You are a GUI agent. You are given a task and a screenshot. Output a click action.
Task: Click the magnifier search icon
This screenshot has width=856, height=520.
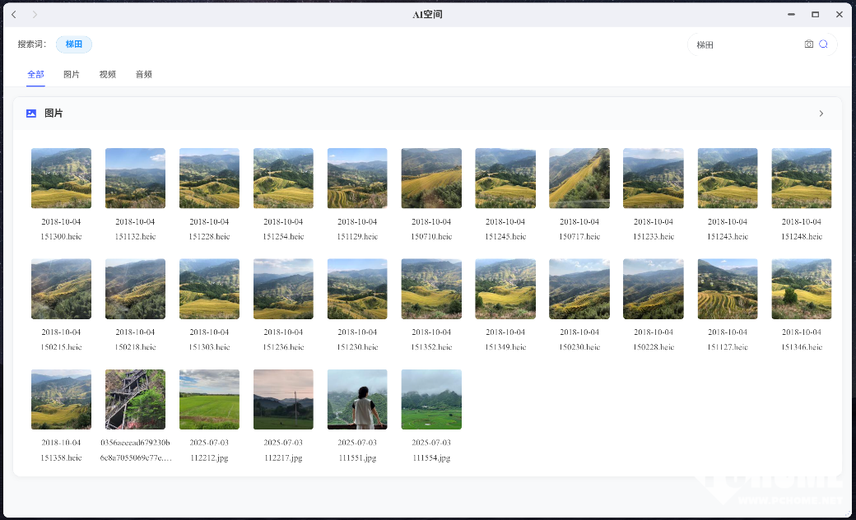pos(823,44)
